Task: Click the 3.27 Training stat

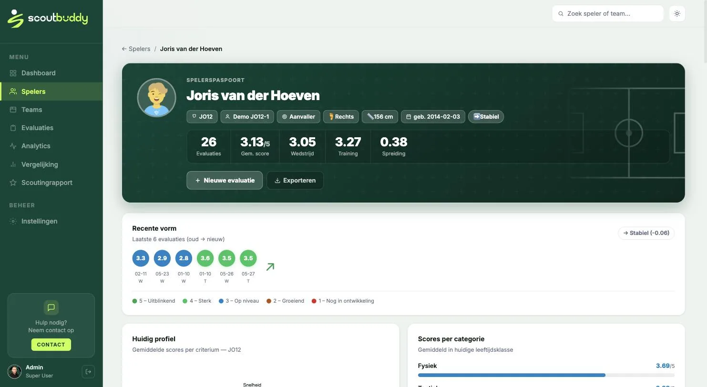Action: (348, 146)
